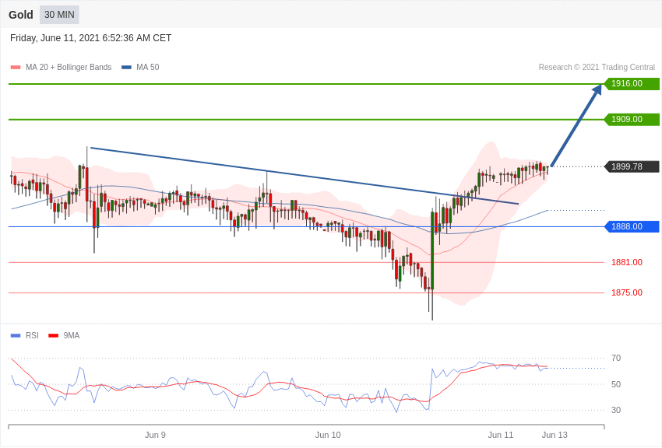Click the Gold chart title
The image size is (662, 448).
pos(21,15)
